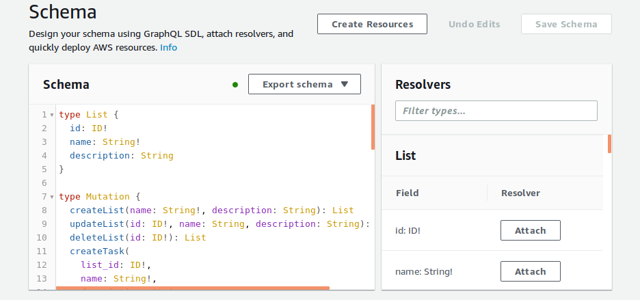Click the 'updateList' mutation on line 9
The height and width of the screenshot is (300, 640).
[x=97, y=223]
